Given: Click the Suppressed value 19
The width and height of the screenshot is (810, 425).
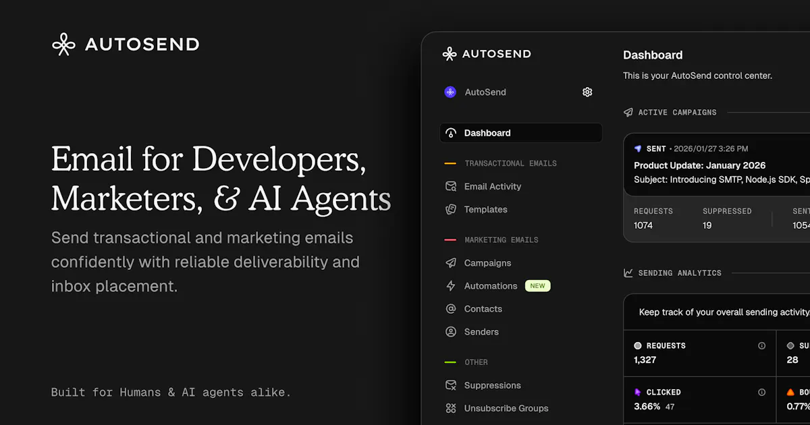Looking at the screenshot, I should (707, 225).
